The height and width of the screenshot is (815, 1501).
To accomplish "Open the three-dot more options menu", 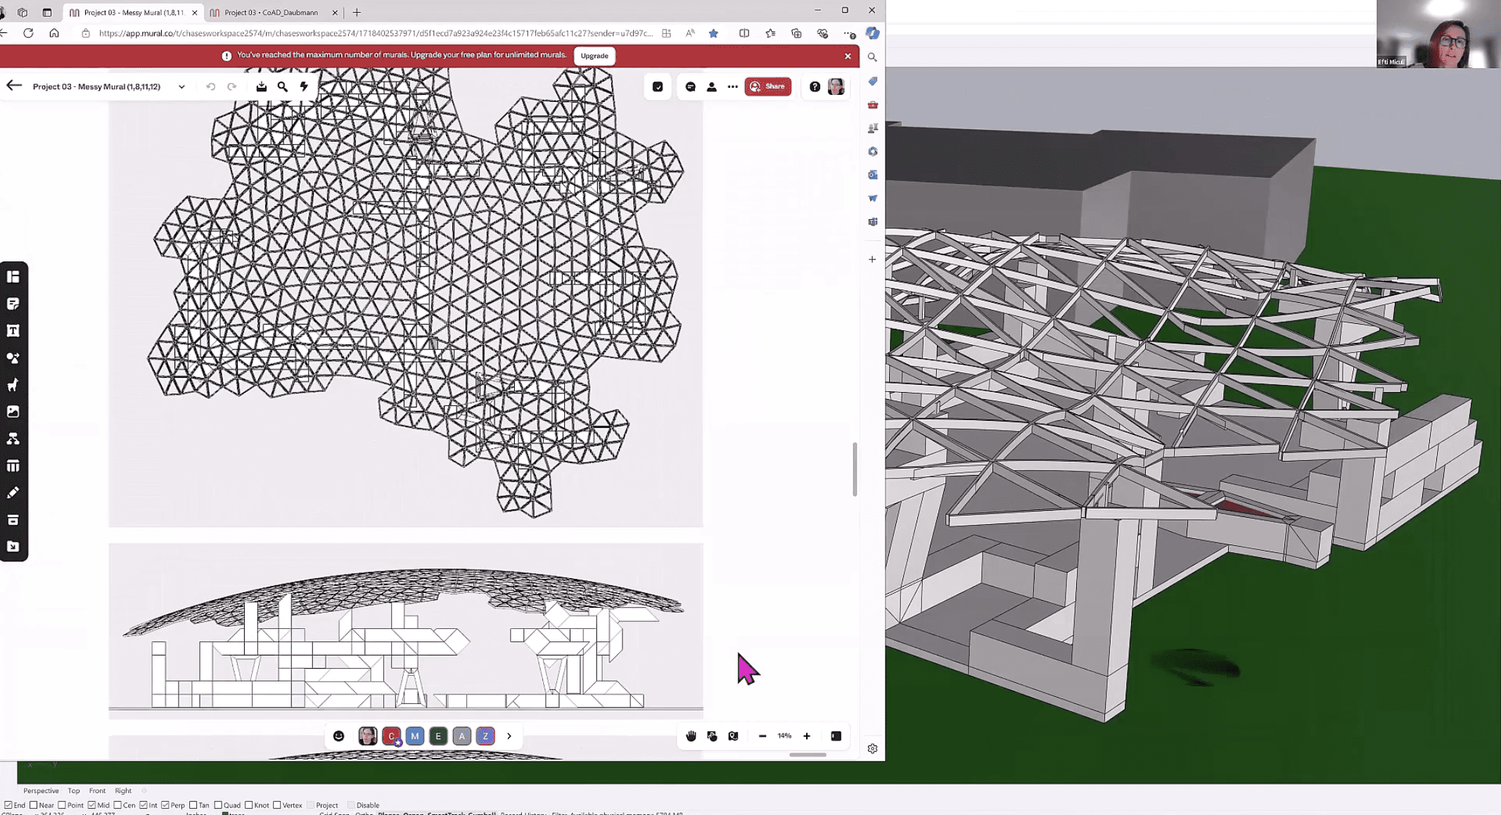I will click(x=732, y=86).
